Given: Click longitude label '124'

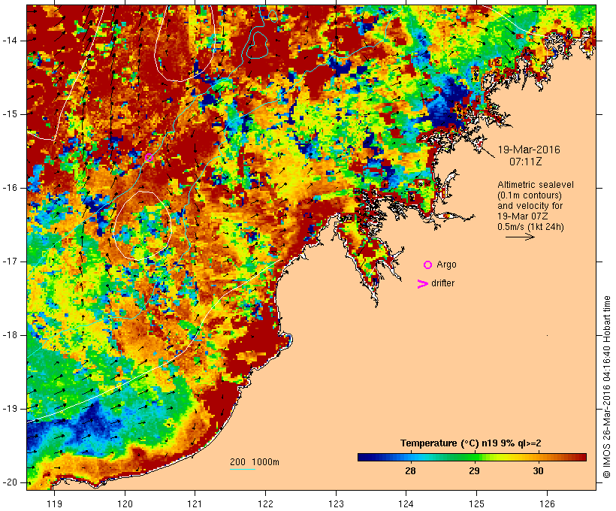Looking at the screenshot, I should 406,504.
